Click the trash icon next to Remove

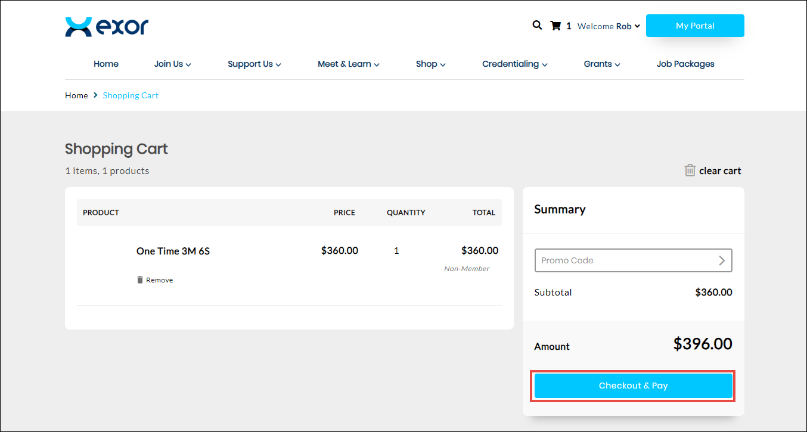(140, 280)
